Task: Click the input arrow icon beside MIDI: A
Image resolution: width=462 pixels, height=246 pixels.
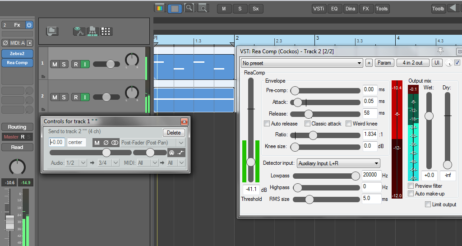Action: pos(29,43)
